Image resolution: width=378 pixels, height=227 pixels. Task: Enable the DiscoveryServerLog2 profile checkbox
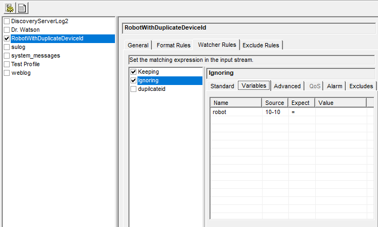[x=6, y=21]
